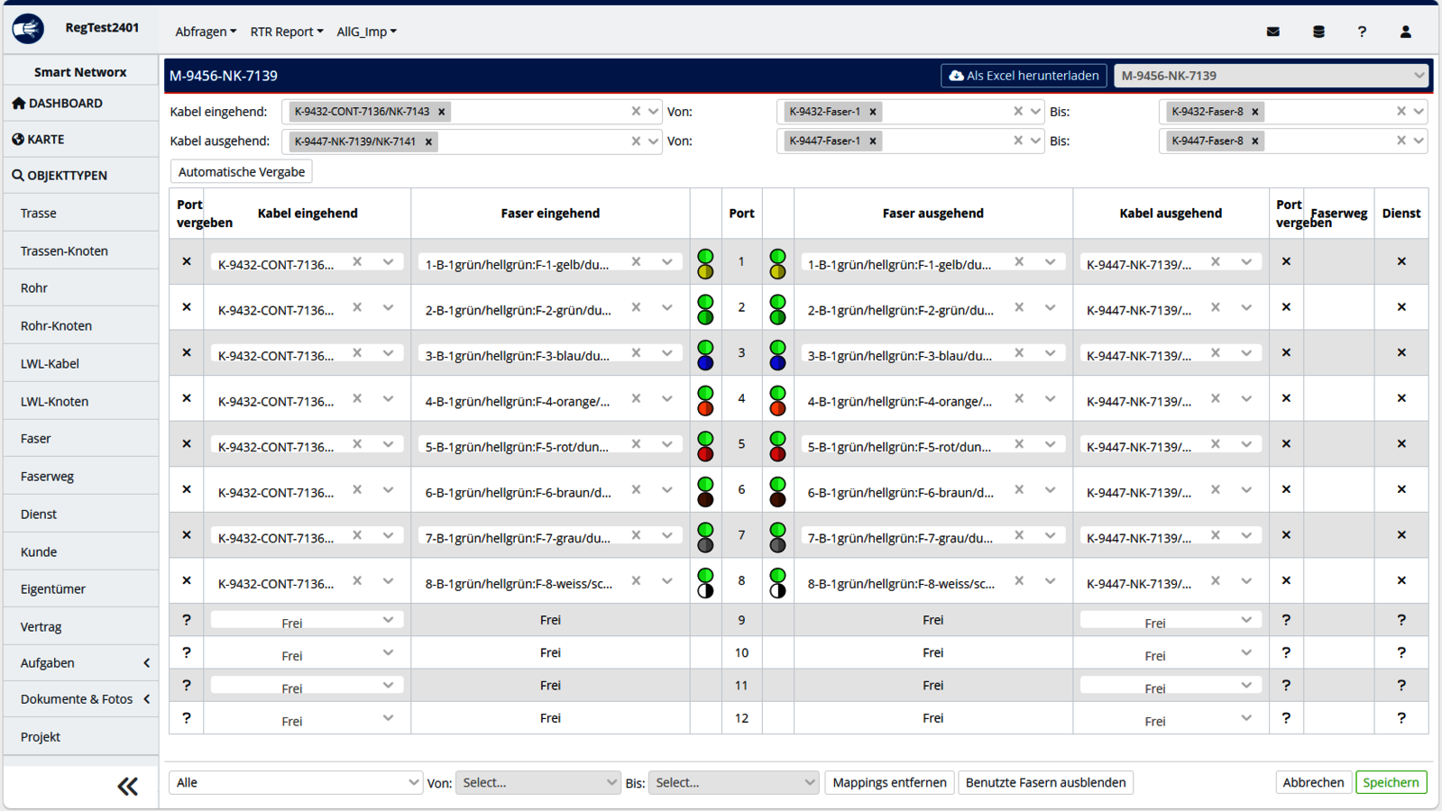Open the Abfragen menu

206,32
